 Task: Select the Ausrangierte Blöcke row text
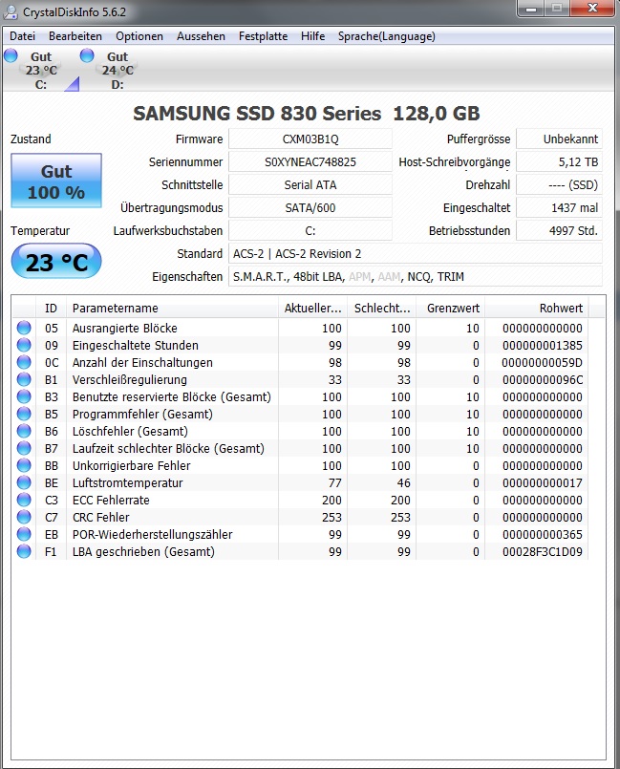(x=124, y=328)
